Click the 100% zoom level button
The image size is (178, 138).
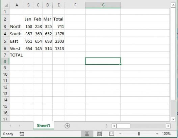tap(166, 134)
